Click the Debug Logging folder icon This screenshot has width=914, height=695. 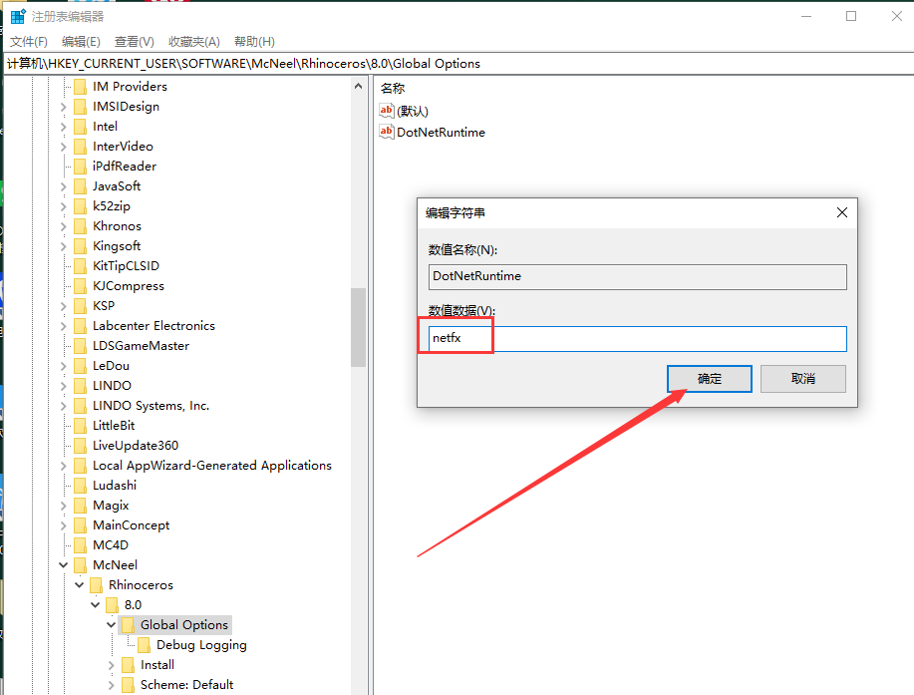(144, 645)
